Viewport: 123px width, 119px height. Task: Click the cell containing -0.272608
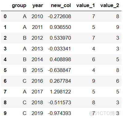pyautogui.click(x=59, y=16)
